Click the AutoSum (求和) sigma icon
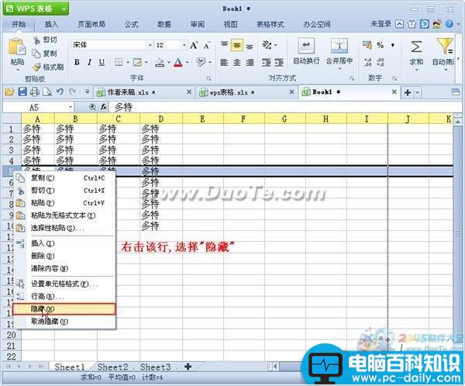465x386 pixels. pyautogui.click(x=416, y=47)
